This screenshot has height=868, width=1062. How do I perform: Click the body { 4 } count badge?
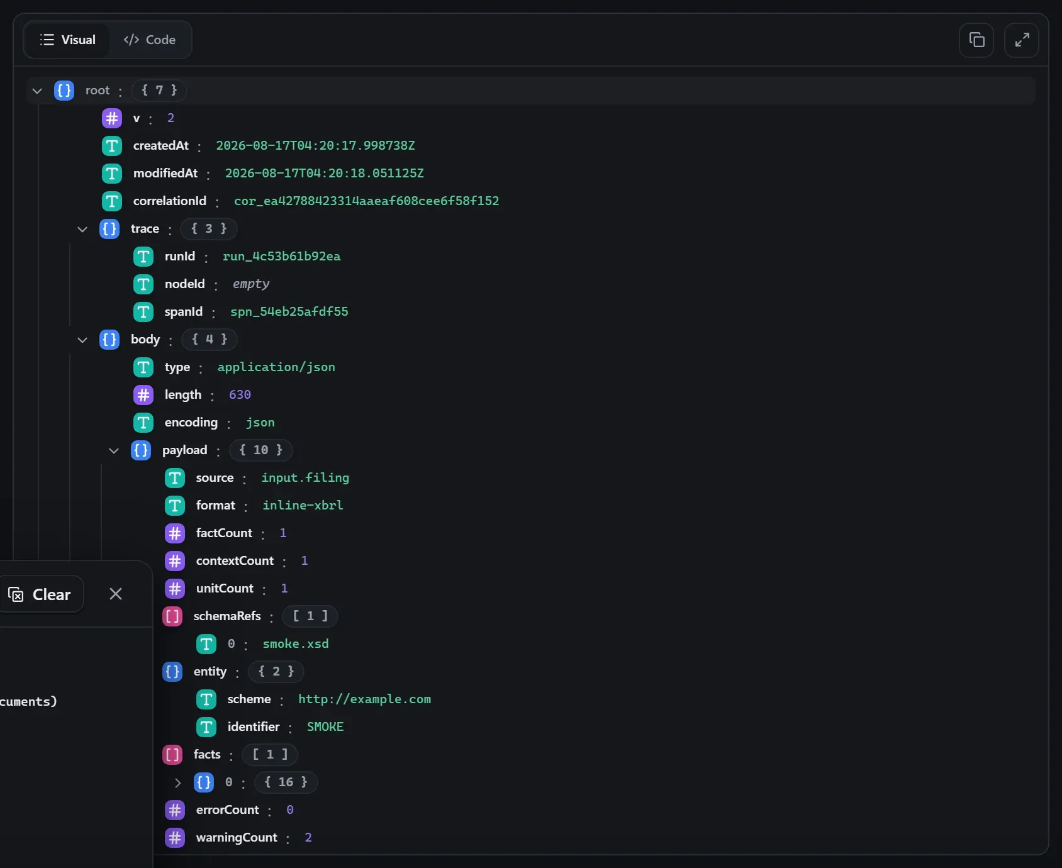(210, 340)
